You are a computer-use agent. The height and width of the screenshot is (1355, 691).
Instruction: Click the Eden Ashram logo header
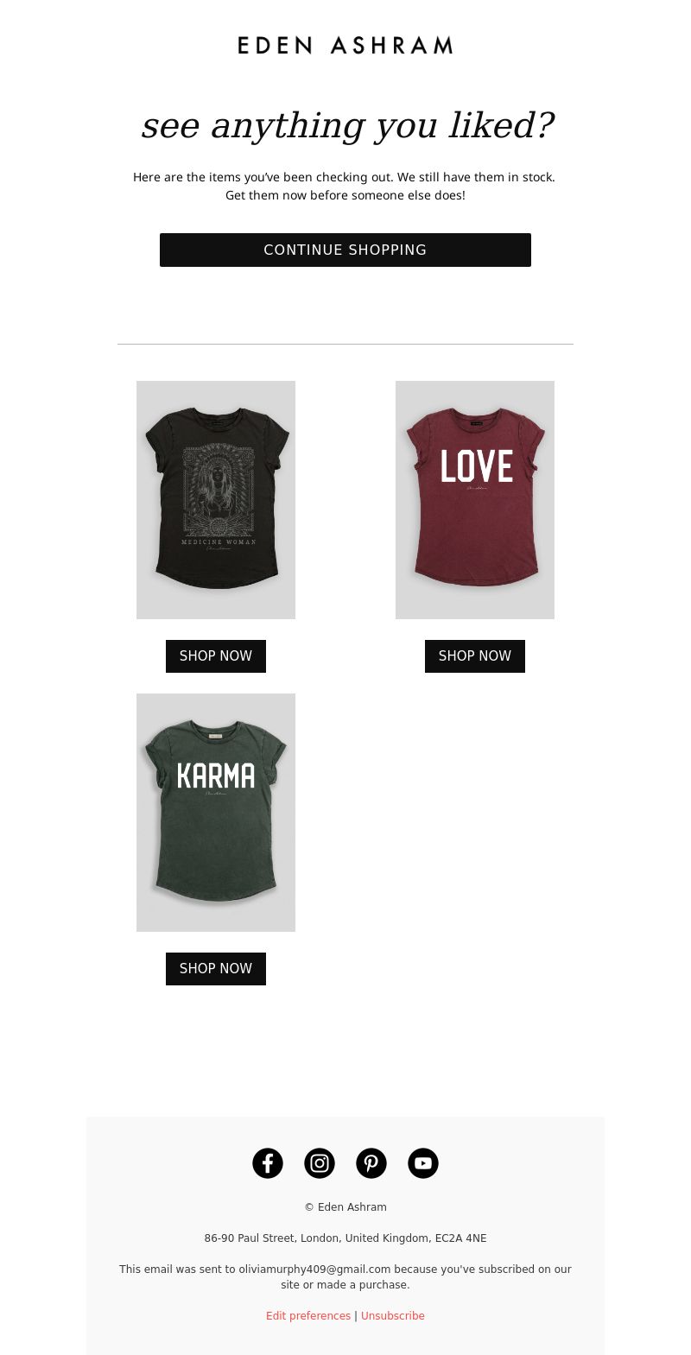[x=345, y=45]
